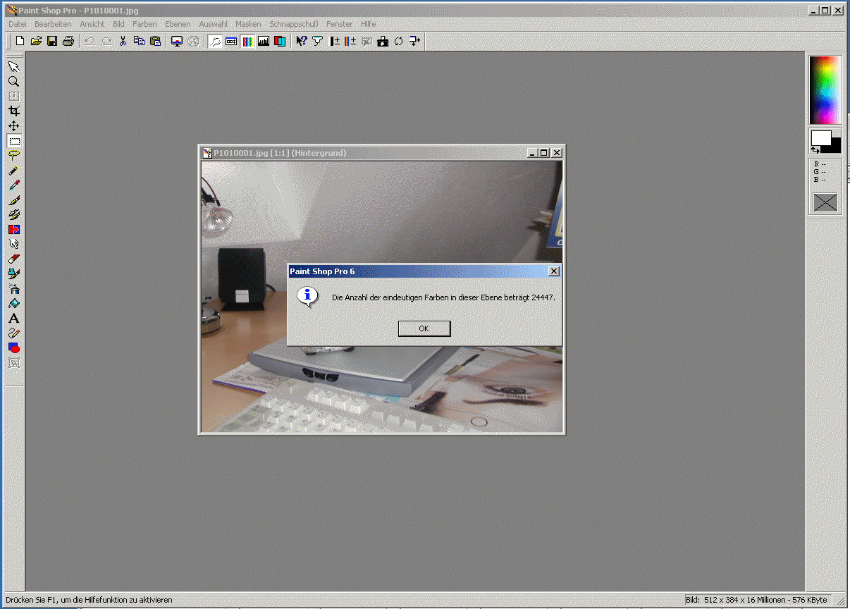Select the Preset Shapes tool
Image resolution: width=850 pixels, height=609 pixels.
(13, 348)
